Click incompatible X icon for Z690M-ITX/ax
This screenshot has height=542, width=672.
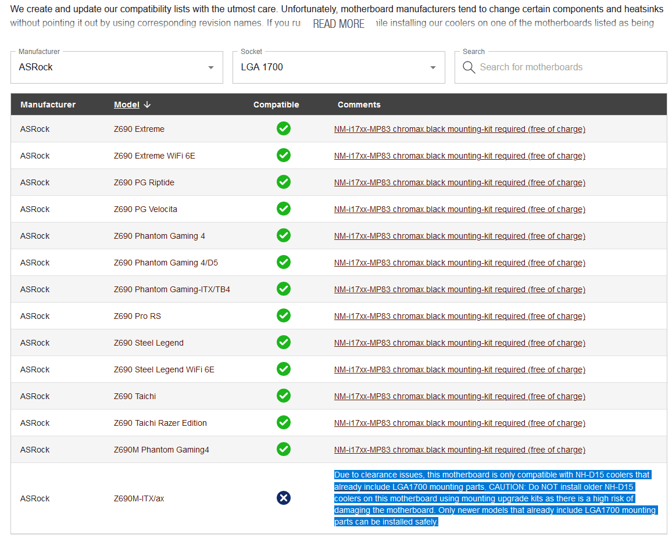[283, 498]
